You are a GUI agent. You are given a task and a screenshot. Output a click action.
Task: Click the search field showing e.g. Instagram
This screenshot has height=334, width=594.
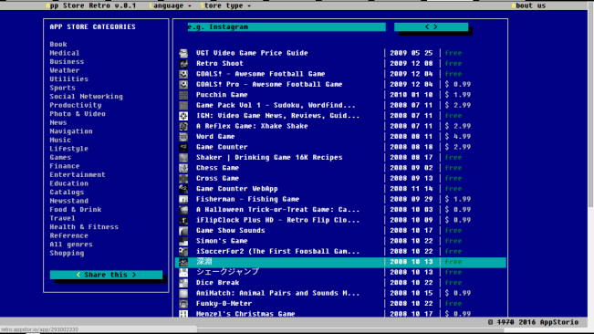(287, 26)
